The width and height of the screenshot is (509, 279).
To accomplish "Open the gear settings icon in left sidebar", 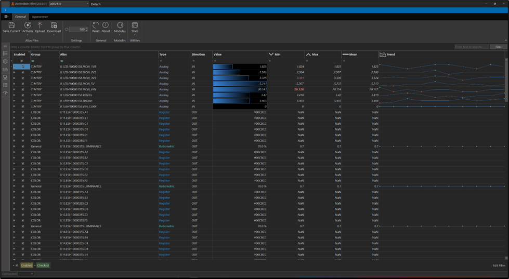I will tap(5, 61).
